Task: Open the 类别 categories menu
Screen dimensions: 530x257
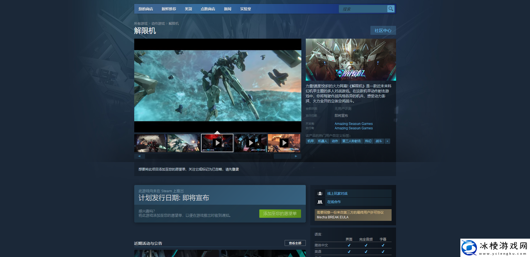Action: (x=188, y=9)
